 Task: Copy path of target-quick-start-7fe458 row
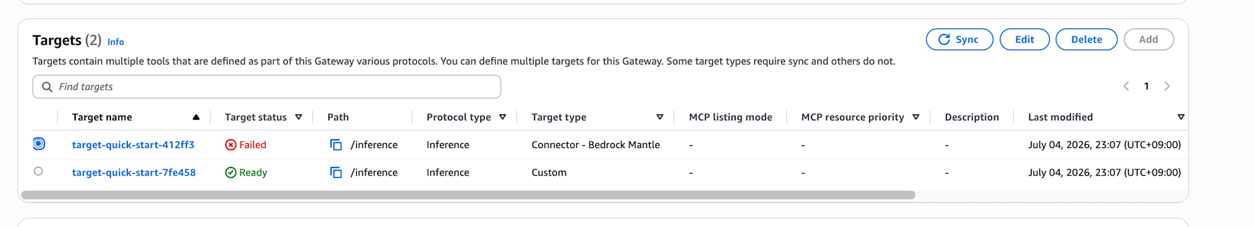point(336,172)
